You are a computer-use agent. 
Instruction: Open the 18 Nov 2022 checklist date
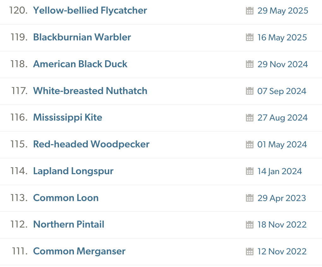coord(282,225)
